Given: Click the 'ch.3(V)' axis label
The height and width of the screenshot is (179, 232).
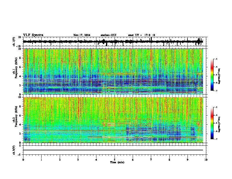Looking at the screenshot, I should click(14, 150).
